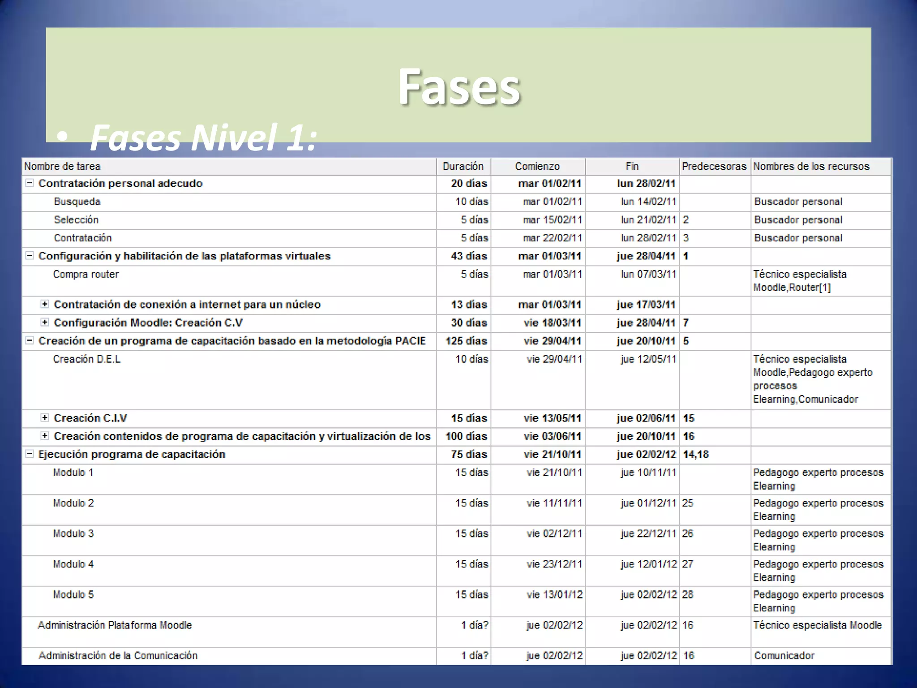Click predecessor cell 28 of Modulo 5
Screen dimensions: 917x688
(x=715, y=601)
